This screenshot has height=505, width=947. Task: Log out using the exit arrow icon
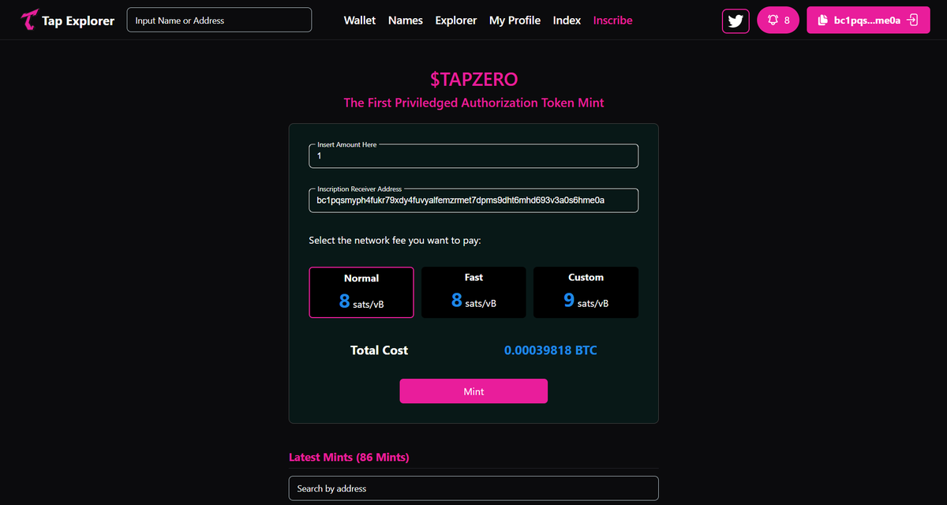click(x=913, y=20)
